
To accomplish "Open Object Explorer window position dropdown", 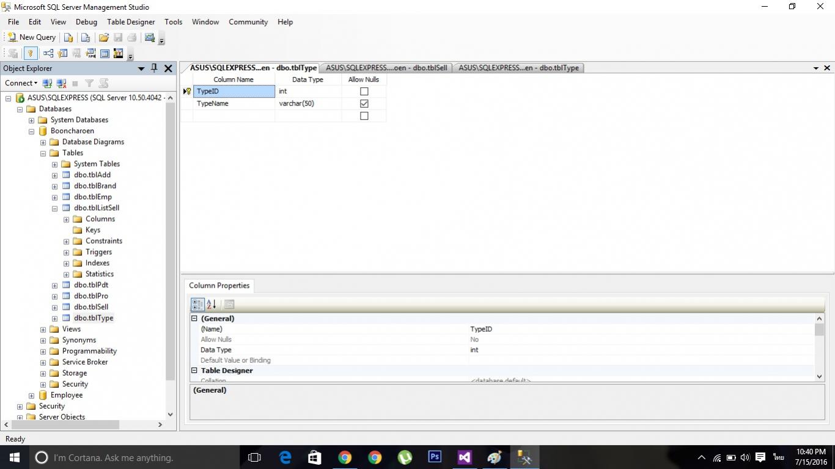I will (141, 68).
